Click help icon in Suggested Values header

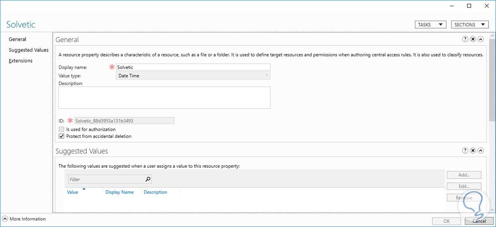465,151
